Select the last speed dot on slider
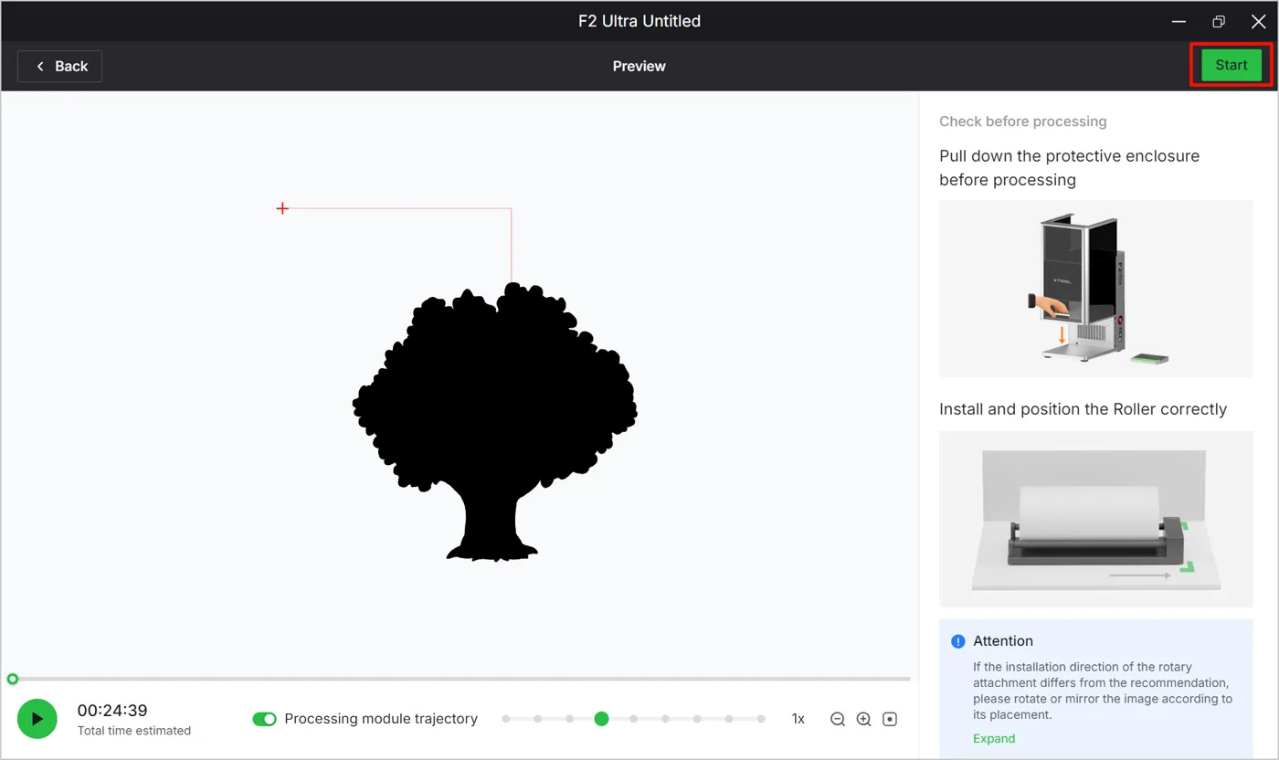This screenshot has height=760, width=1279. pyautogui.click(x=761, y=719)
